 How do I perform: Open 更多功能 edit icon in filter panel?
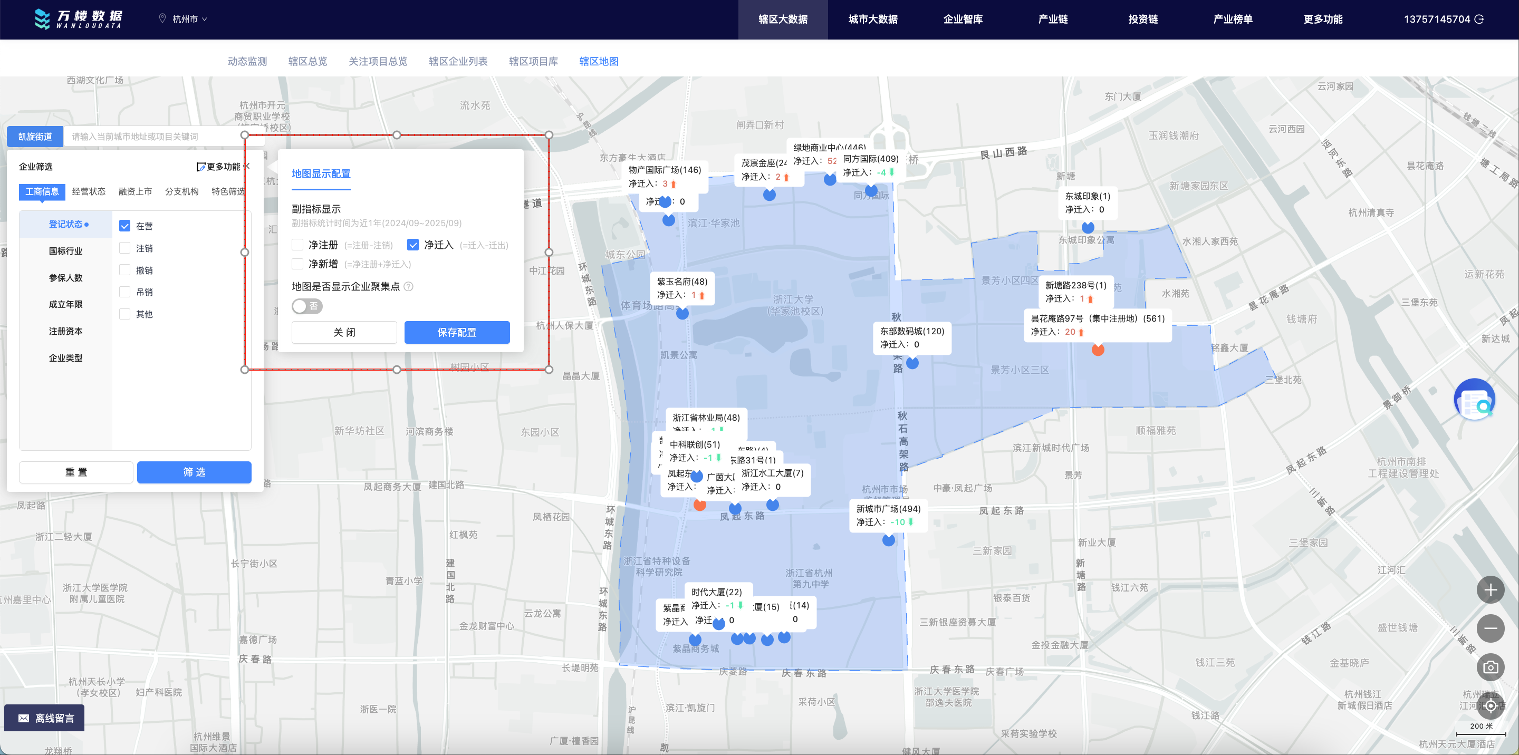tap(201, 167)
